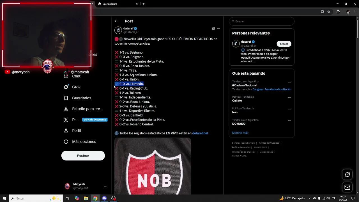Open Chrome menu three dots

click(355, 12)
